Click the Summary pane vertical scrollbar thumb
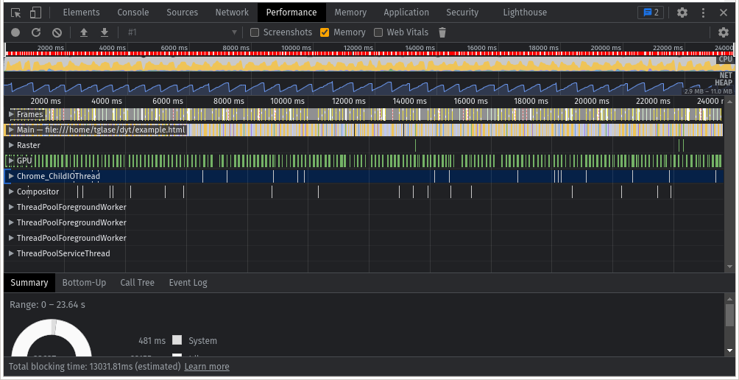 point(729,314)
